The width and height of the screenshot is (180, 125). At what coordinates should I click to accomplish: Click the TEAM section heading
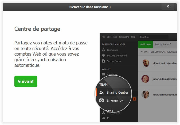(x=103, y=85)
